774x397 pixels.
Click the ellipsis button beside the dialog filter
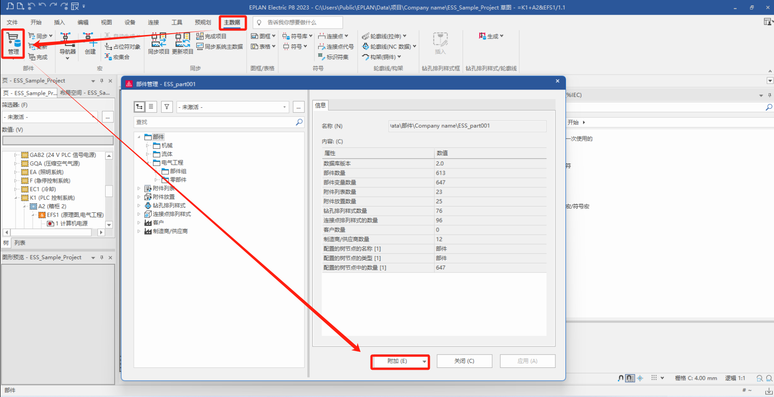coord(299,107)
